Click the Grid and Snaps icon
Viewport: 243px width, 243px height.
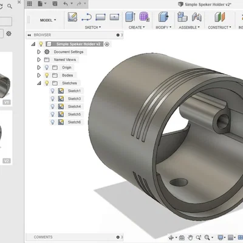pos(230,238)
